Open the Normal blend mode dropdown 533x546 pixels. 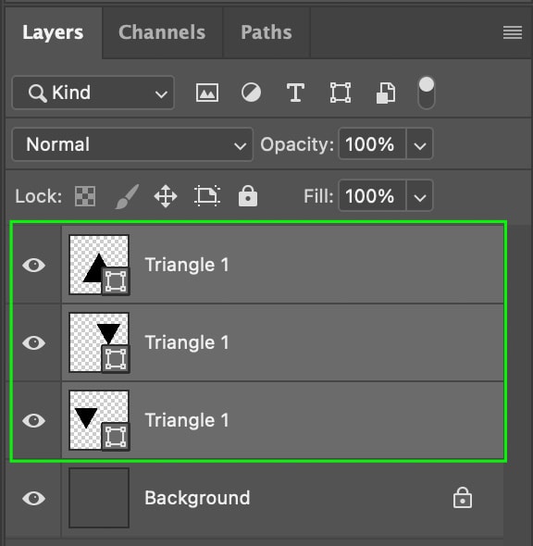pos(132,144)
